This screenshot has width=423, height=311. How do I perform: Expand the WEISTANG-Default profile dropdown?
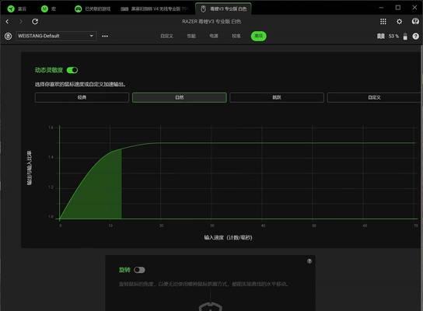56,36
